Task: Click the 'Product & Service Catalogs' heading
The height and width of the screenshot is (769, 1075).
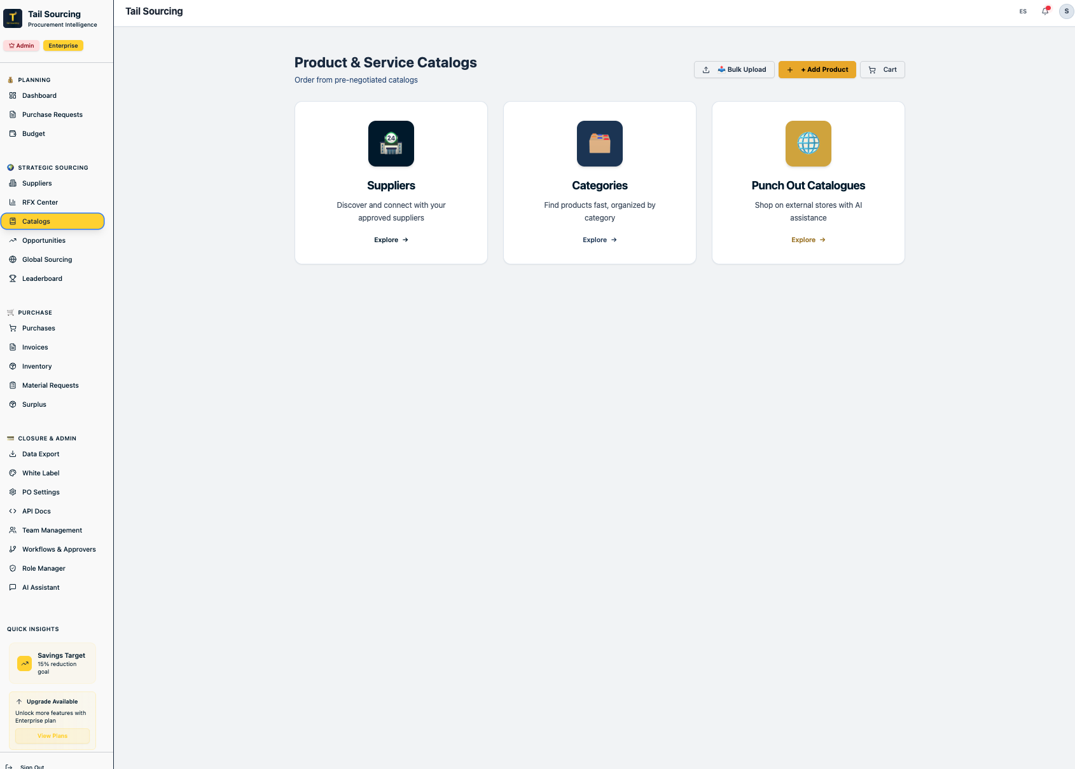Action: 385,62
